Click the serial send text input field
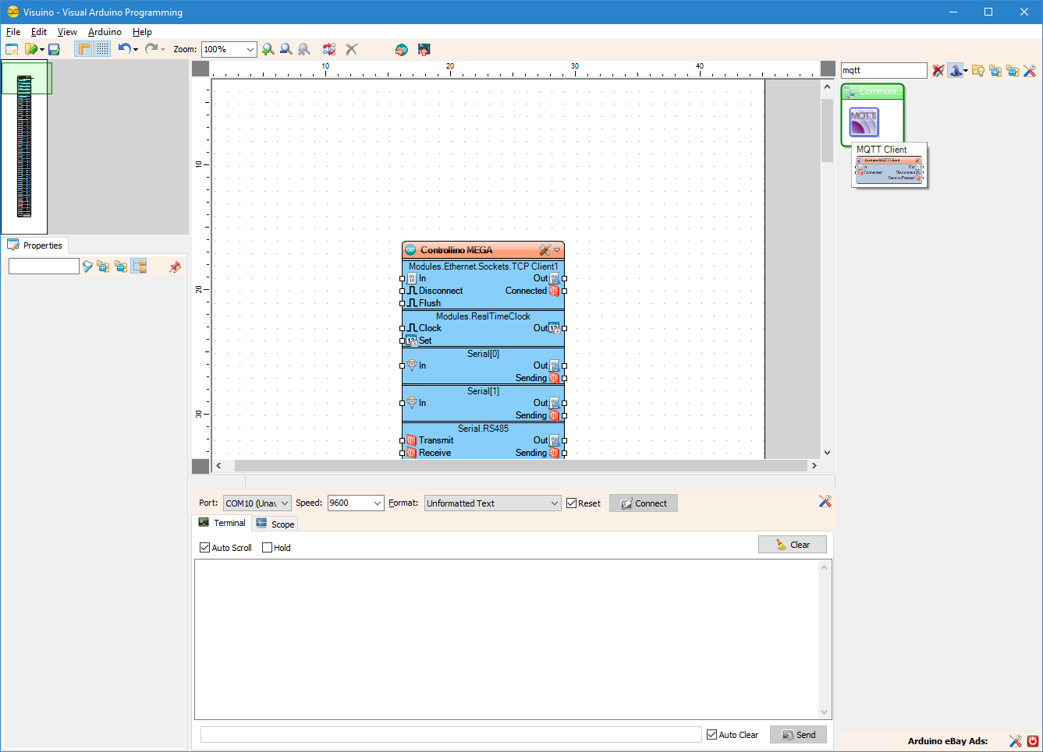Screen dimensions: 1043x752 pyautogui.click(x=451, y=735)
